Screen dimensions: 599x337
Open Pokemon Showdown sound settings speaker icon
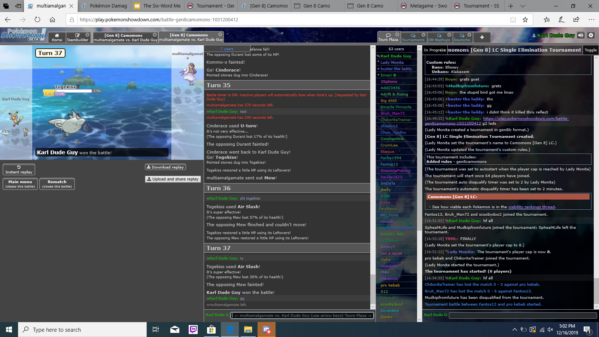pyautogui.click(x=581, y=35)
